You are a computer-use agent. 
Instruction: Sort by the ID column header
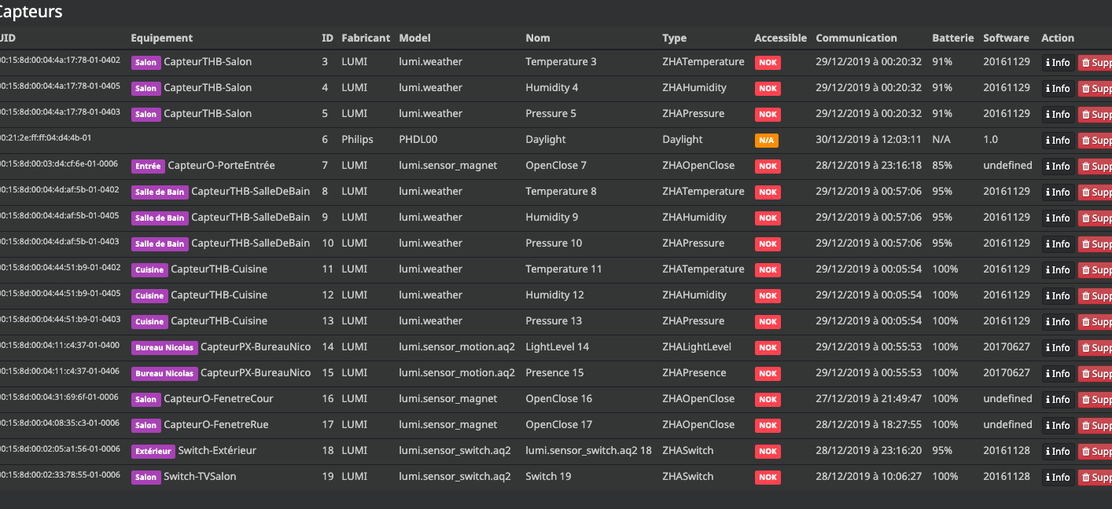pos(327,38)
